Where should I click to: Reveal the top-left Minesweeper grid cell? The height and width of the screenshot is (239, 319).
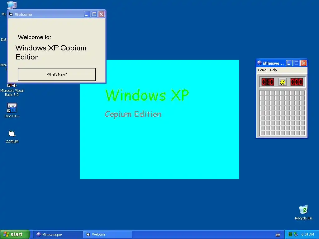[262, 93]
